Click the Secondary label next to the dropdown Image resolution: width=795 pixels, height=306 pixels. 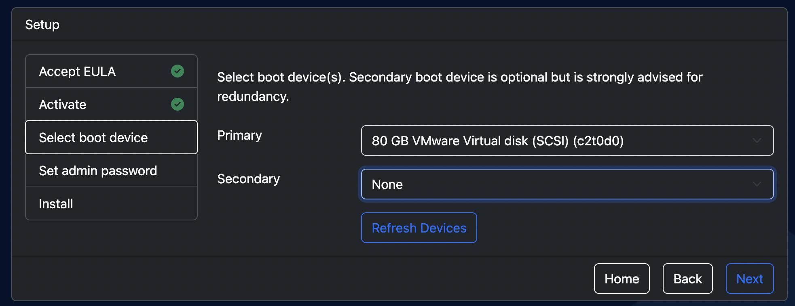click(248, 178)
